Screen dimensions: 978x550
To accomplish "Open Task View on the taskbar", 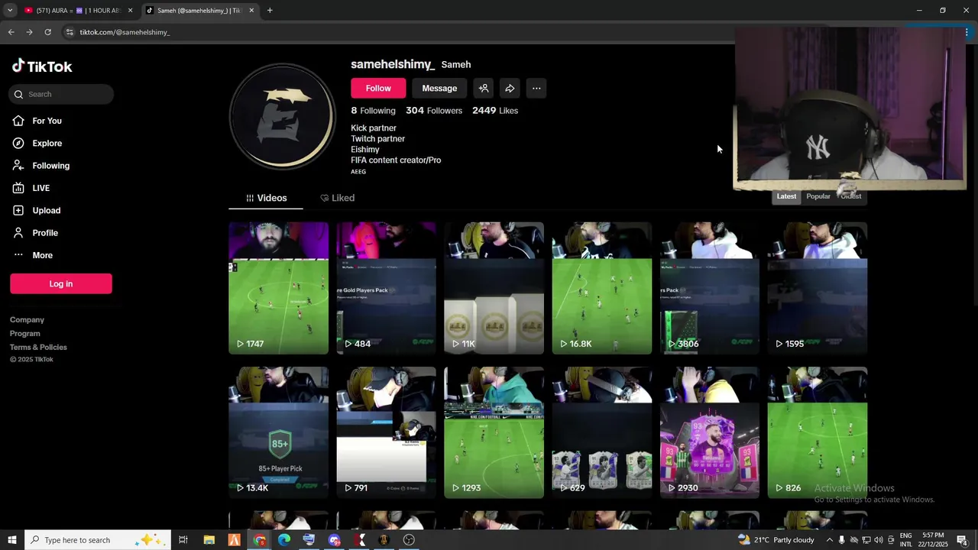I will [183, 540].
